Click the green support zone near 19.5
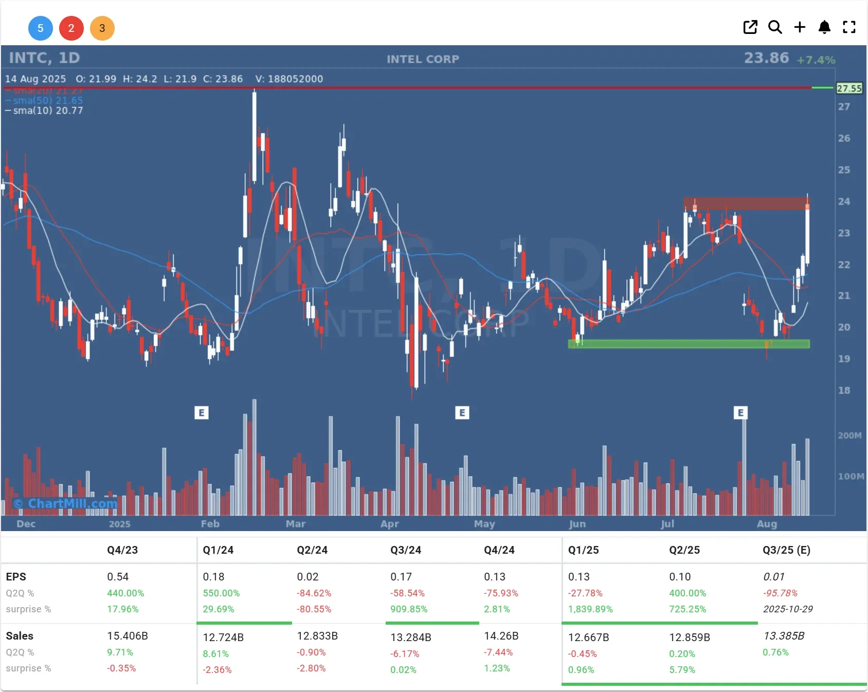 689,344
